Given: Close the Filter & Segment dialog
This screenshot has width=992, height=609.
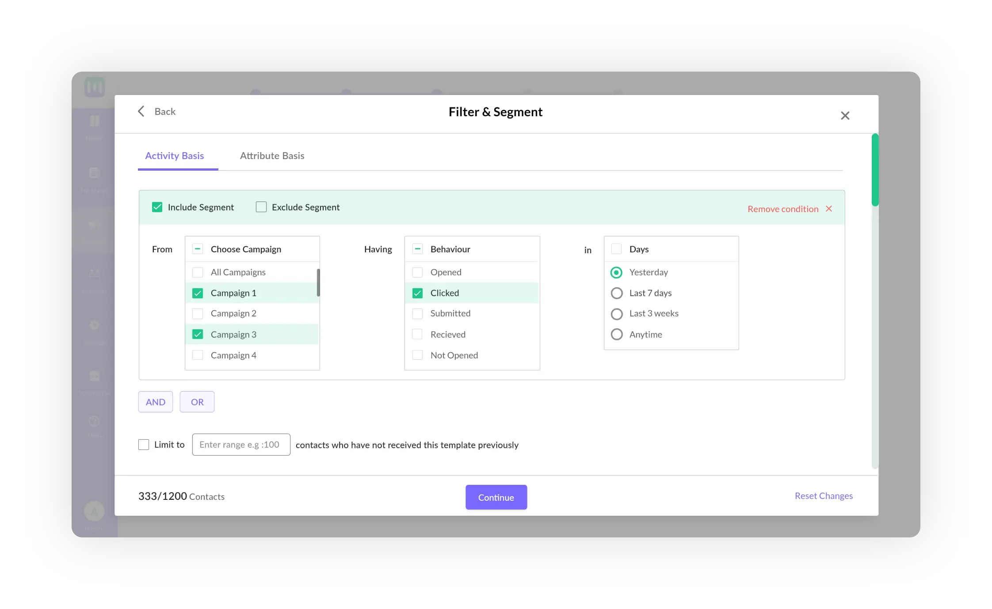Looking at the screenshot, I should click(x=845, y=115).
